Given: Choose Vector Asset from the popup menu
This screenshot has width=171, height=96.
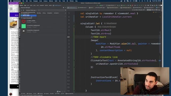Looking at the screenshot, I should coord(29,15).
